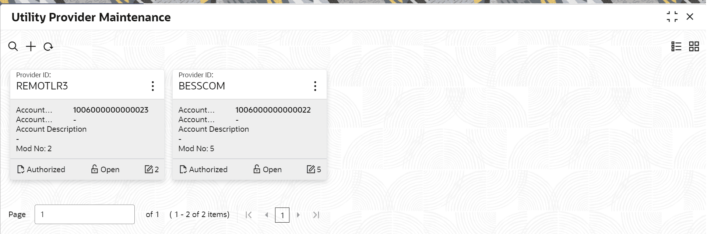Go to previous page arrow
Viewport: 707px width, 234px height.
tap(267, 215)
